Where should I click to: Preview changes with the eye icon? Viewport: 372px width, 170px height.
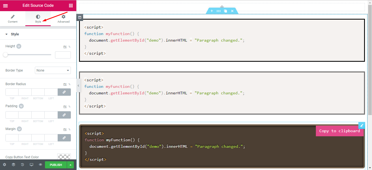pos(40,165)
